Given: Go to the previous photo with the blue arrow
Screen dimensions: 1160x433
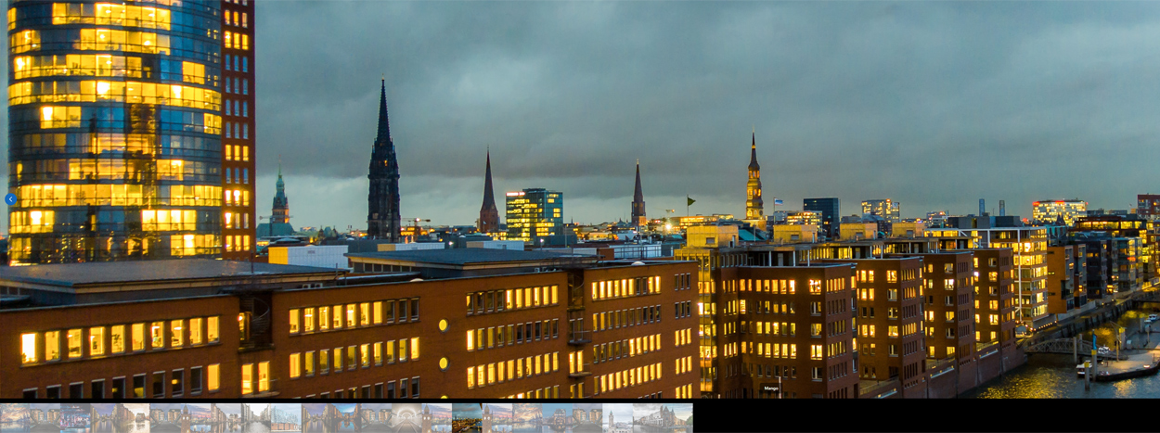Looking at the screenshot, I should coord(10,199).
